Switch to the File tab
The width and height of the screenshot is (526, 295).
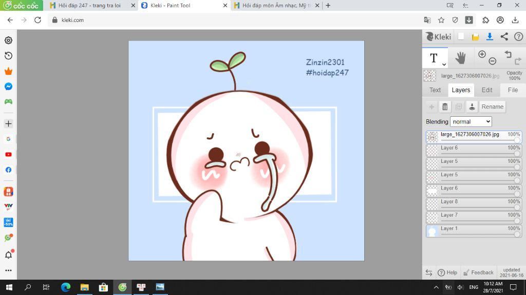[513, 90]
